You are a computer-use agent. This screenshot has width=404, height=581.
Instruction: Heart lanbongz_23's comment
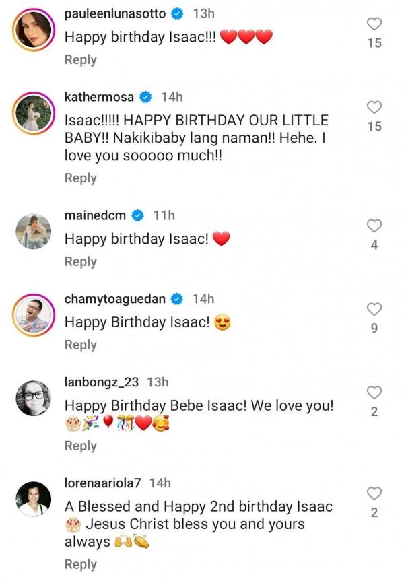(x=374, y=392)
